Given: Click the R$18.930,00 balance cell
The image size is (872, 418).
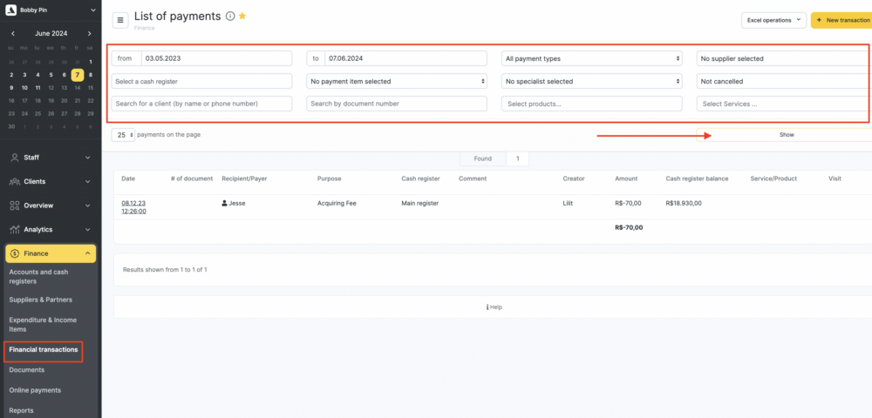Looking at the screenshot, I should pyautogui.click(x=684, y=203).
